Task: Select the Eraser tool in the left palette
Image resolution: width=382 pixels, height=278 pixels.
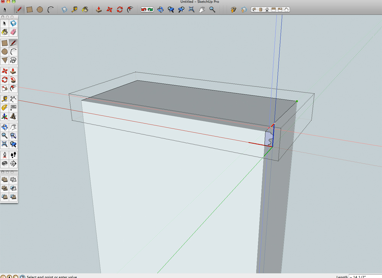Action: pyautogui.click(x=13, y=32)
